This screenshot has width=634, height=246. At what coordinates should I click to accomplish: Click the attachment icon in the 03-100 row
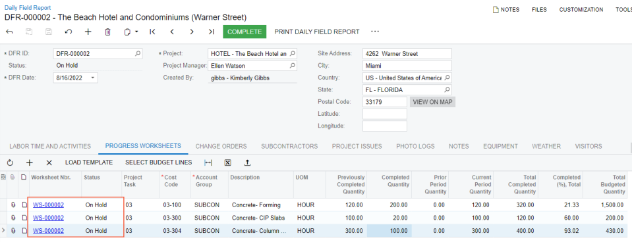point(13,205)
